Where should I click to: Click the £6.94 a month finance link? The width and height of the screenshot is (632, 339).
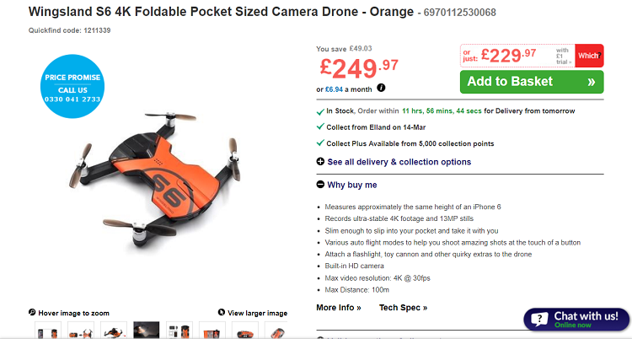click(x=343, y=88)
